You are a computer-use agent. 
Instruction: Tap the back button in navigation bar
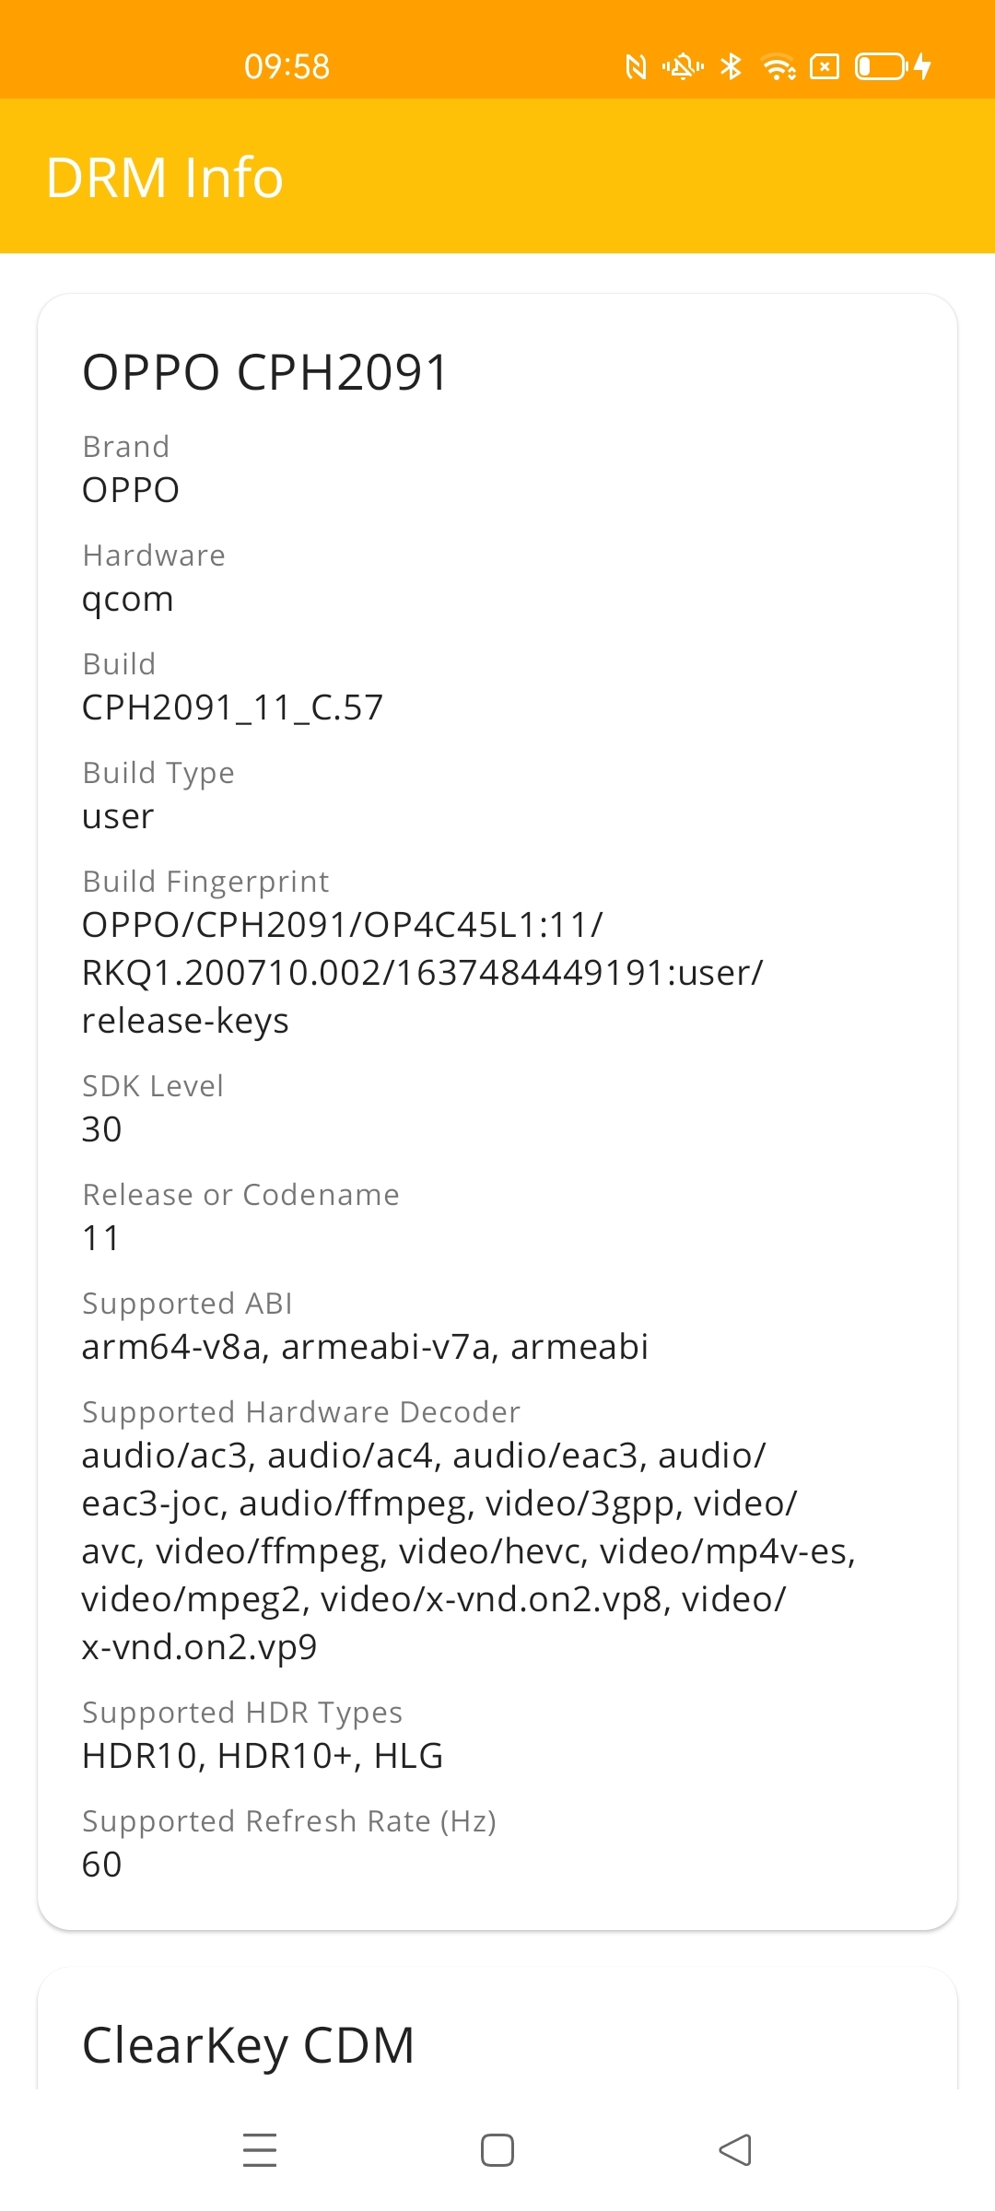(x=734, y=2148)
